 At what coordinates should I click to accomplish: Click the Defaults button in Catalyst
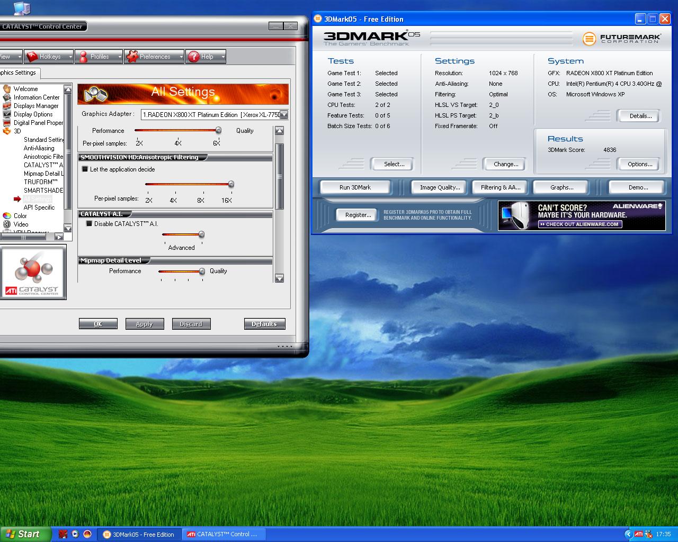point(264,324)
